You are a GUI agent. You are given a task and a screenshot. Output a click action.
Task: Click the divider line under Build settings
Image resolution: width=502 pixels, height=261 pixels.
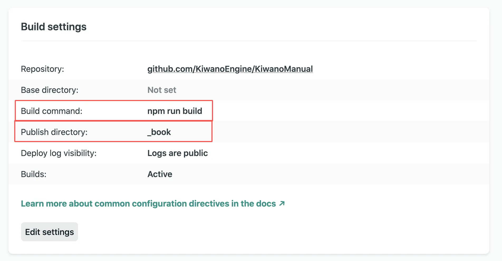(249, 41)
